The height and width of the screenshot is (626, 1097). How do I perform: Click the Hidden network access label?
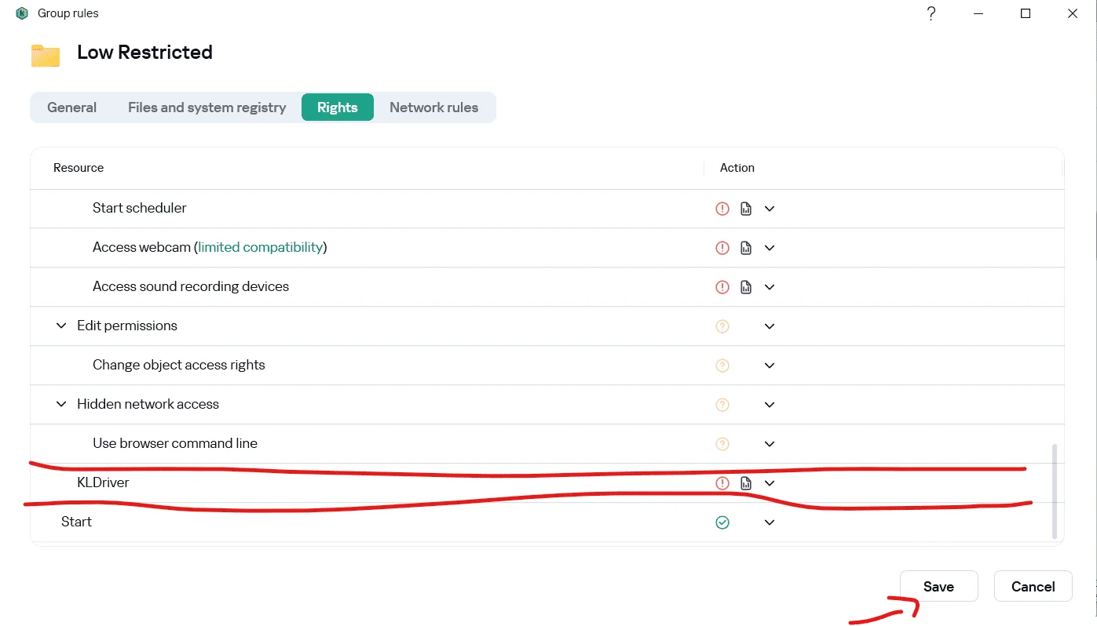point(148,404)
